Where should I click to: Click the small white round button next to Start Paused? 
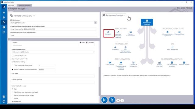click(118, 101)
